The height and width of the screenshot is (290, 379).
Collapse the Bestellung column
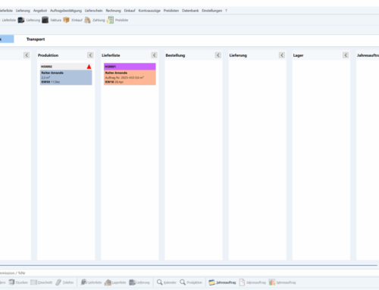(x=218, y=55)
